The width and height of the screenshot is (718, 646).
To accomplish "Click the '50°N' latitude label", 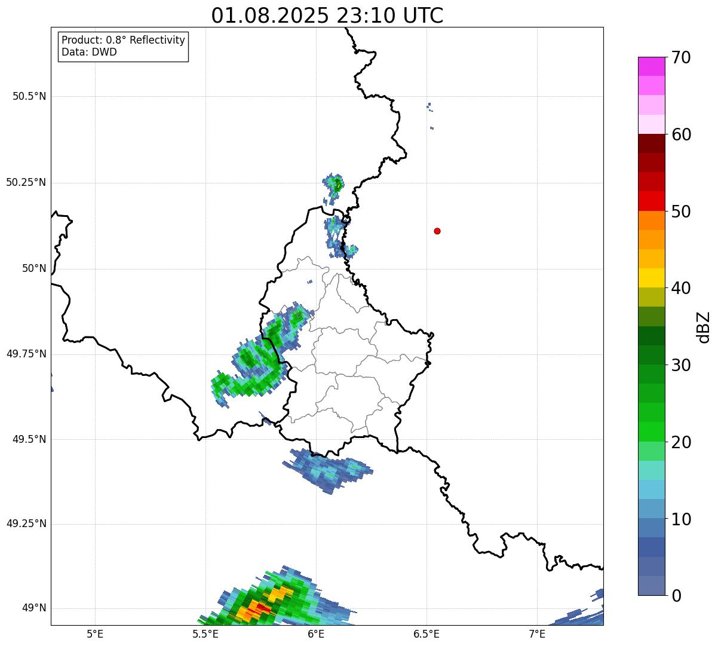I will coord(34,268).
